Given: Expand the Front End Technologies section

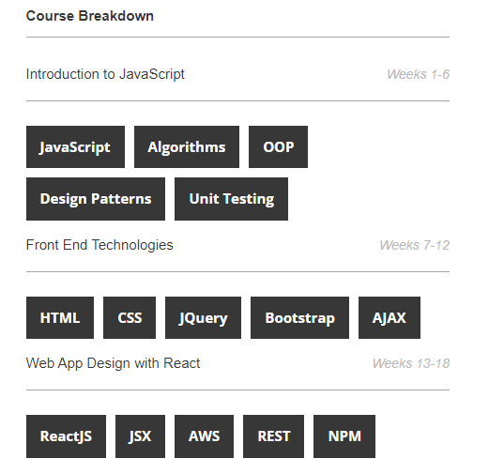Looking at the screenshot, I should pyautogui.click(x=237, y=245).
